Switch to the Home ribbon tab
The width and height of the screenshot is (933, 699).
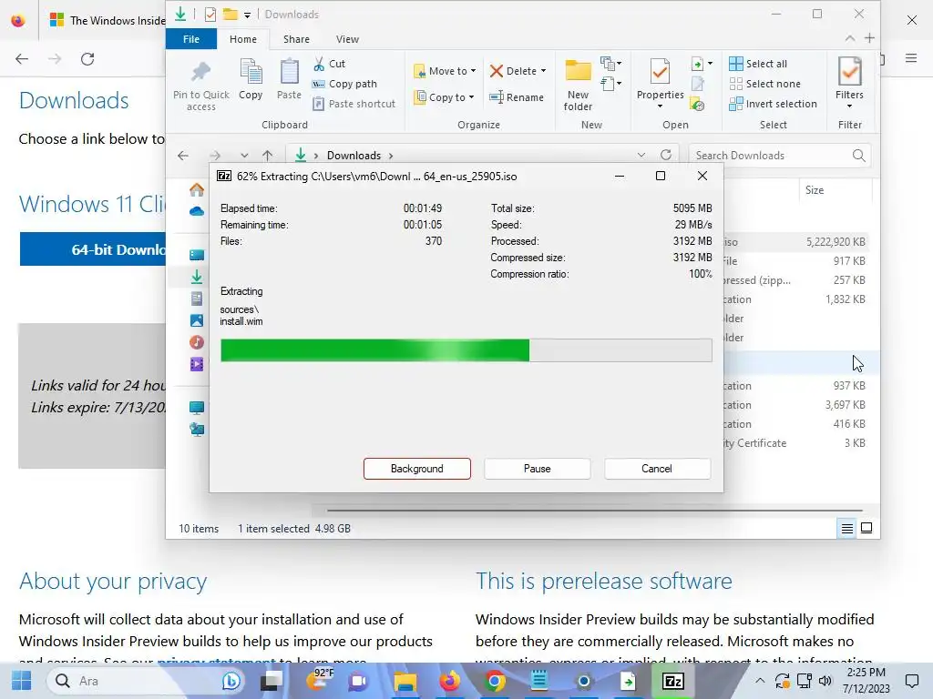243,39
